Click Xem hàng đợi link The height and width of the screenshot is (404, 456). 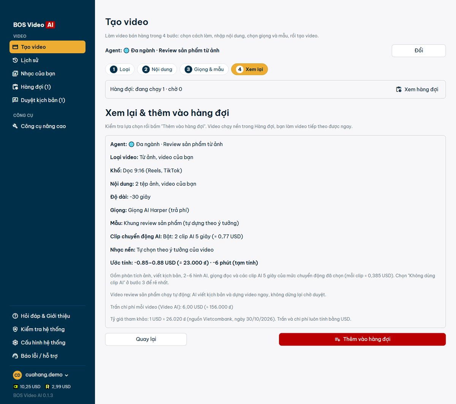(x=417, y=89)
